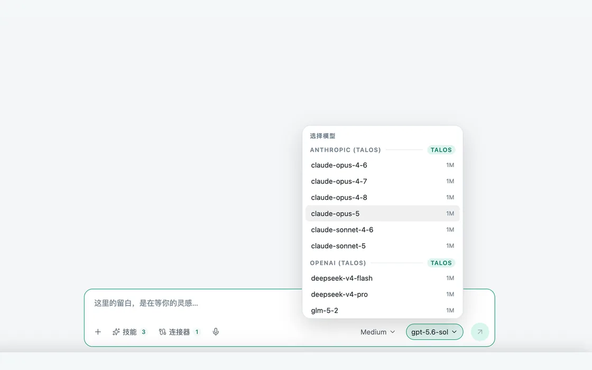Screen dimensions: 592x370
Task: Click the TALOS badge next to OPENAI
Action: pyautogui.click(x=441, y=263)
